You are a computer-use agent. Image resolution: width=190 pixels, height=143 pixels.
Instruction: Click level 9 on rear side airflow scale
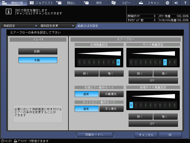[175, 105]
